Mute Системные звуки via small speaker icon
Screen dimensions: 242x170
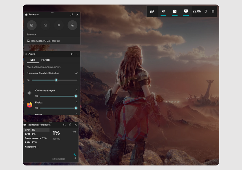(37, 96)
